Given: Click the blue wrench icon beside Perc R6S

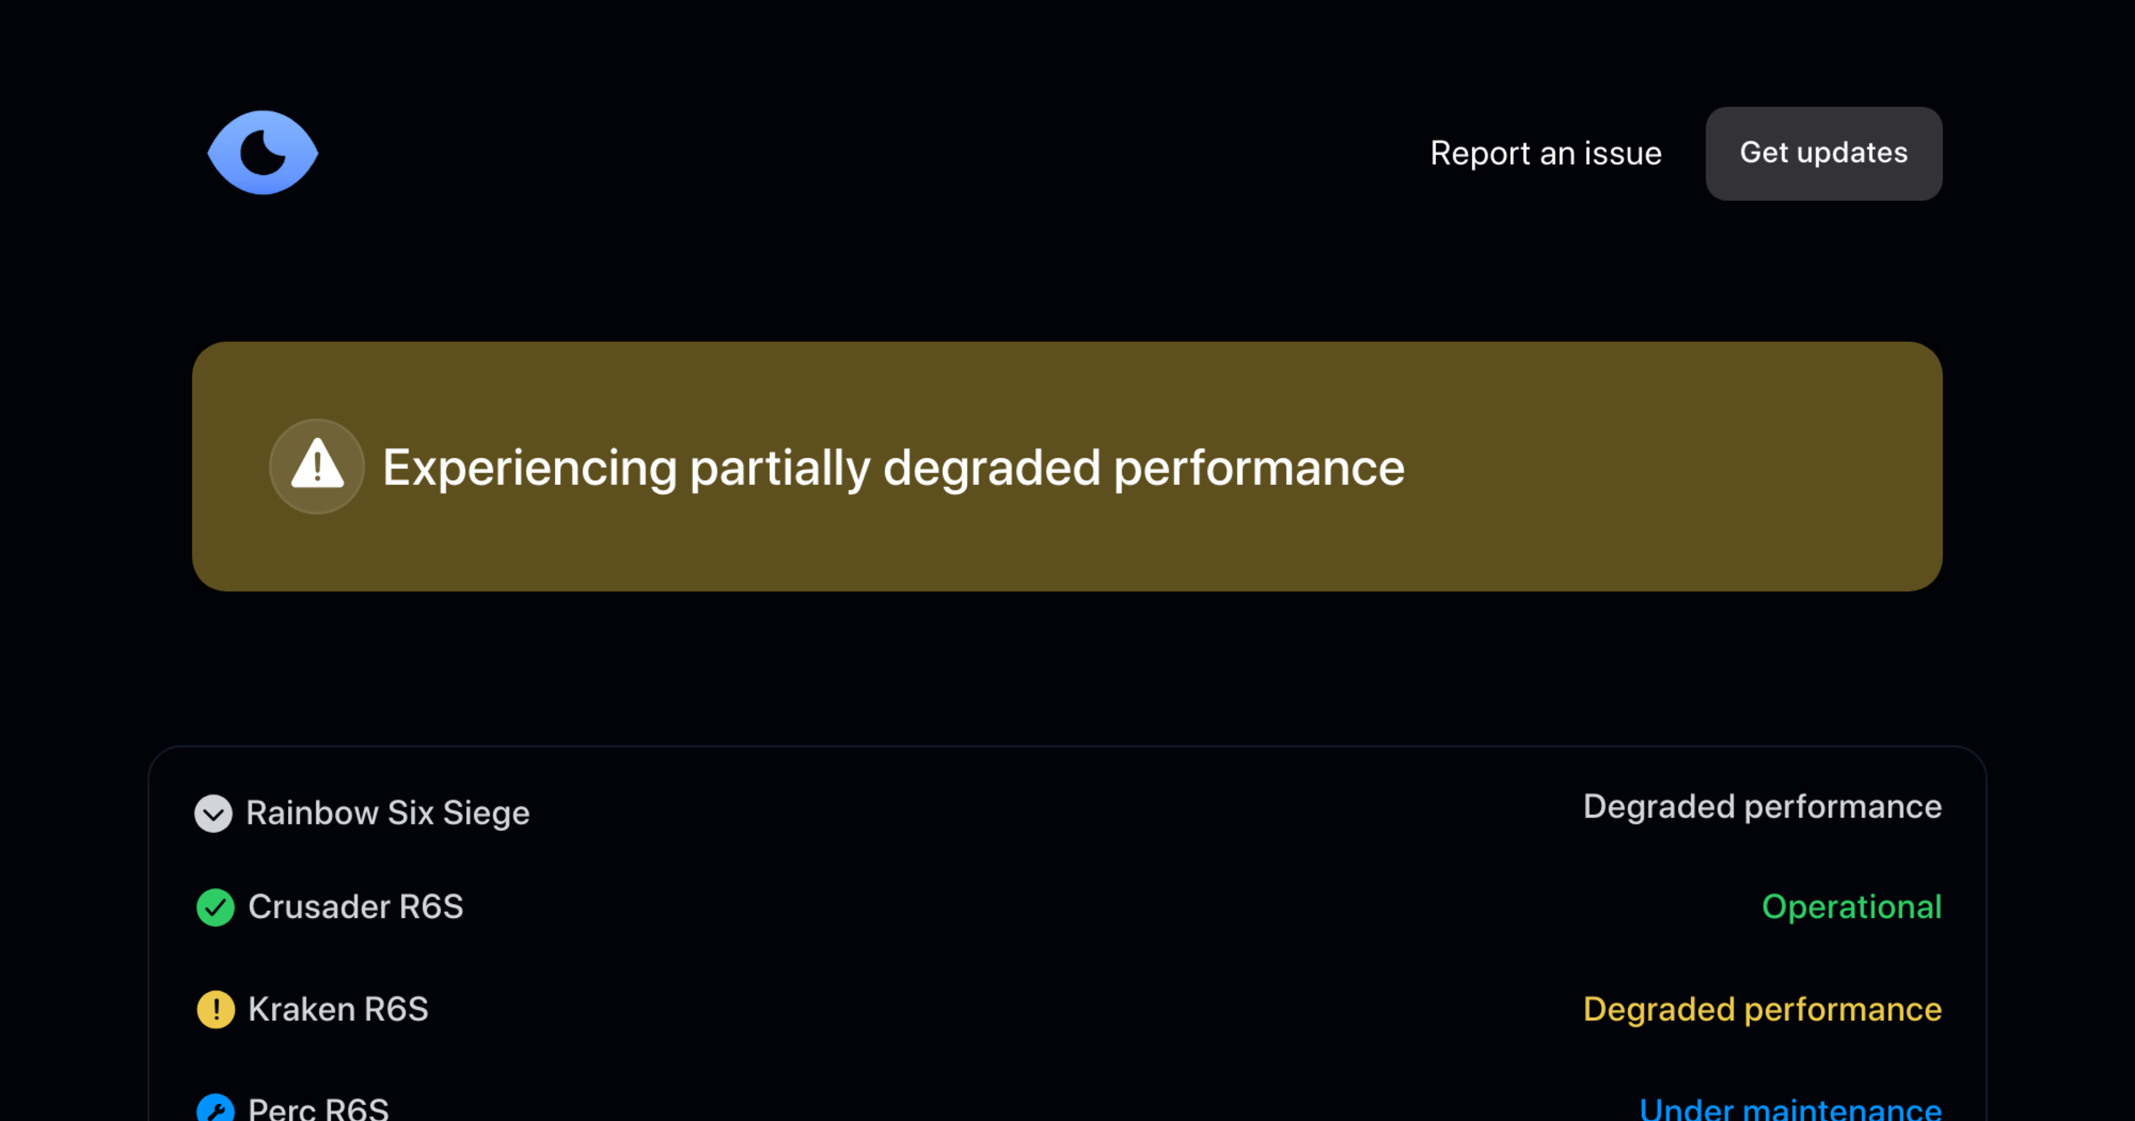Looking at the screenshot, I should [215, 1109].
